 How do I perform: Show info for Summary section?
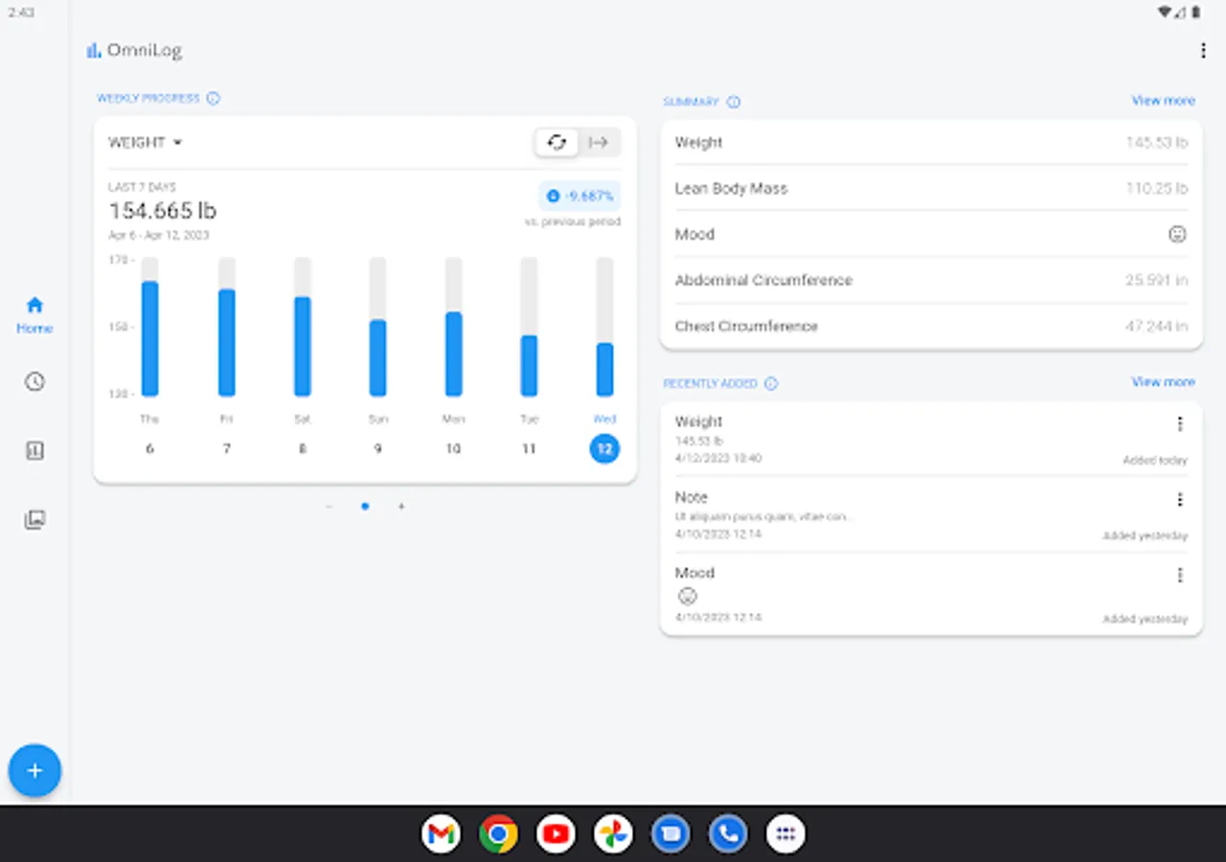click(x=734, y=102)
